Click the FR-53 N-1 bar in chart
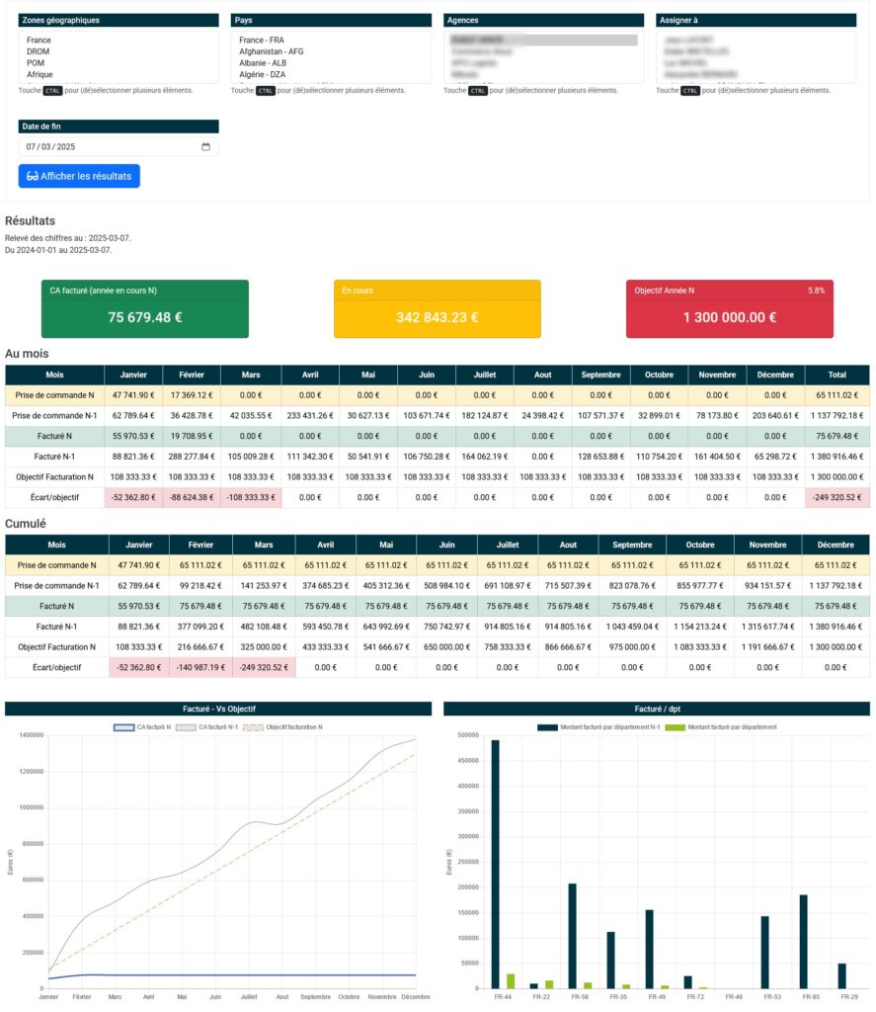The height and width of the screenshot is (1012, 876). click(x=765, y=953)
